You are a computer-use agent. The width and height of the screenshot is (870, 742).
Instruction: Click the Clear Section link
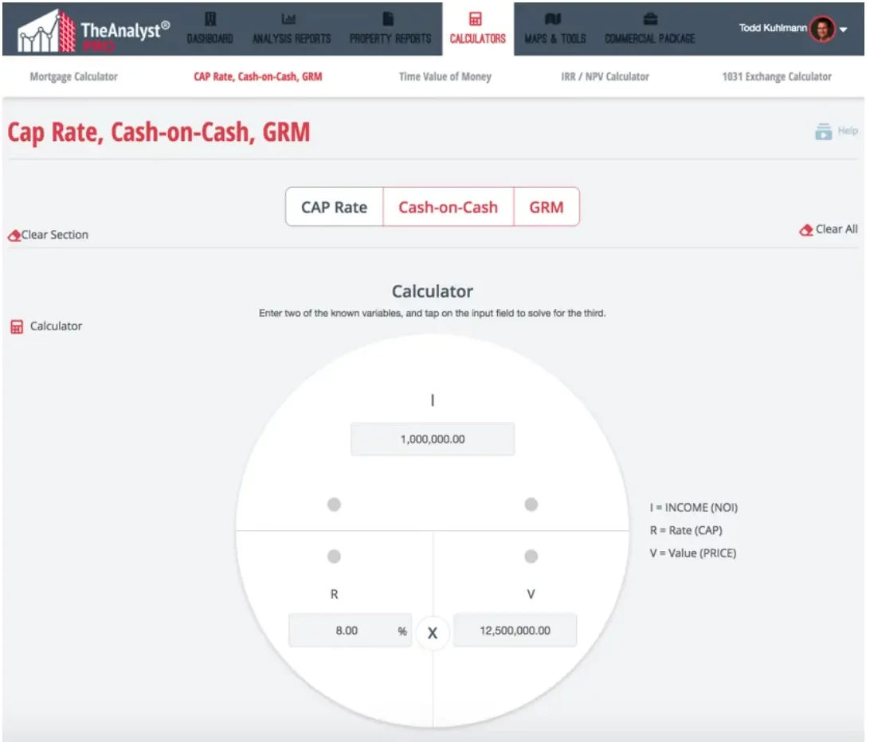pos(48,234)
